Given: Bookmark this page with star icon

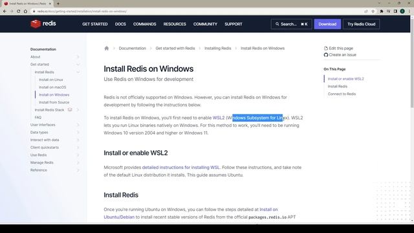Looking at the screenshot, I should tap(373, 12).
